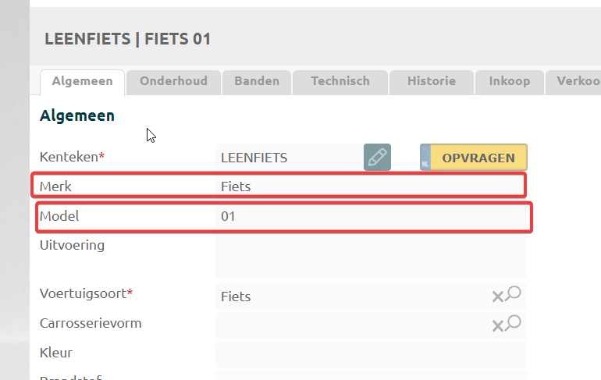This screenshot has height=380, width=601.
Task: Show the Historie tab
Action: (x=432, y=81)
